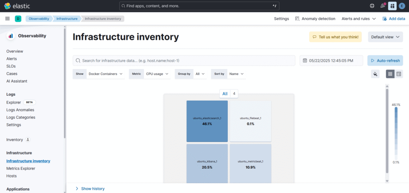Screen dimensions: 409x193
Task: Open Inventory in the sidebar
Action: pyautogui.click(x=15, y=140)
